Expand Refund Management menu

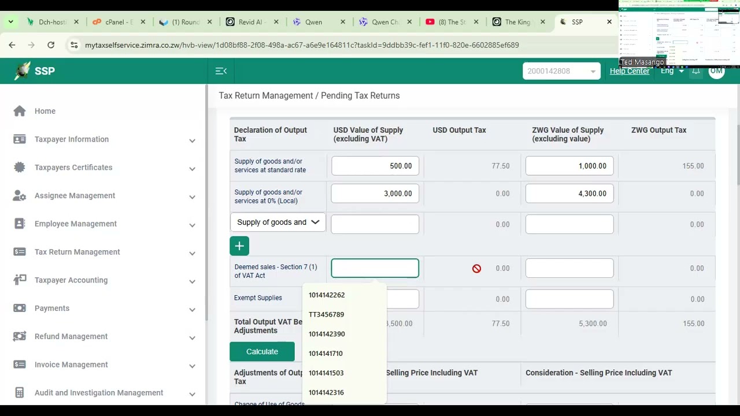coord(192,337)
